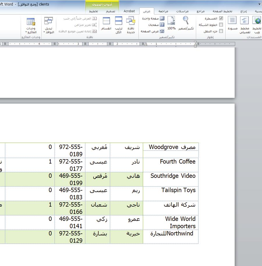This screenshot has width=262, height=266.
Task: Open the Insert tab (إدراج)
Action: (x=243, y=11)
